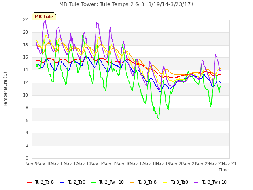Click the 6 y-axis tick label

click(x=27, y=120)
